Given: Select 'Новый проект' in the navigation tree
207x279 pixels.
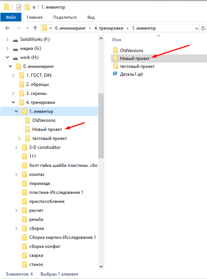Looking at the screenshot, I should pyautogui.click(x=47, y=129).
